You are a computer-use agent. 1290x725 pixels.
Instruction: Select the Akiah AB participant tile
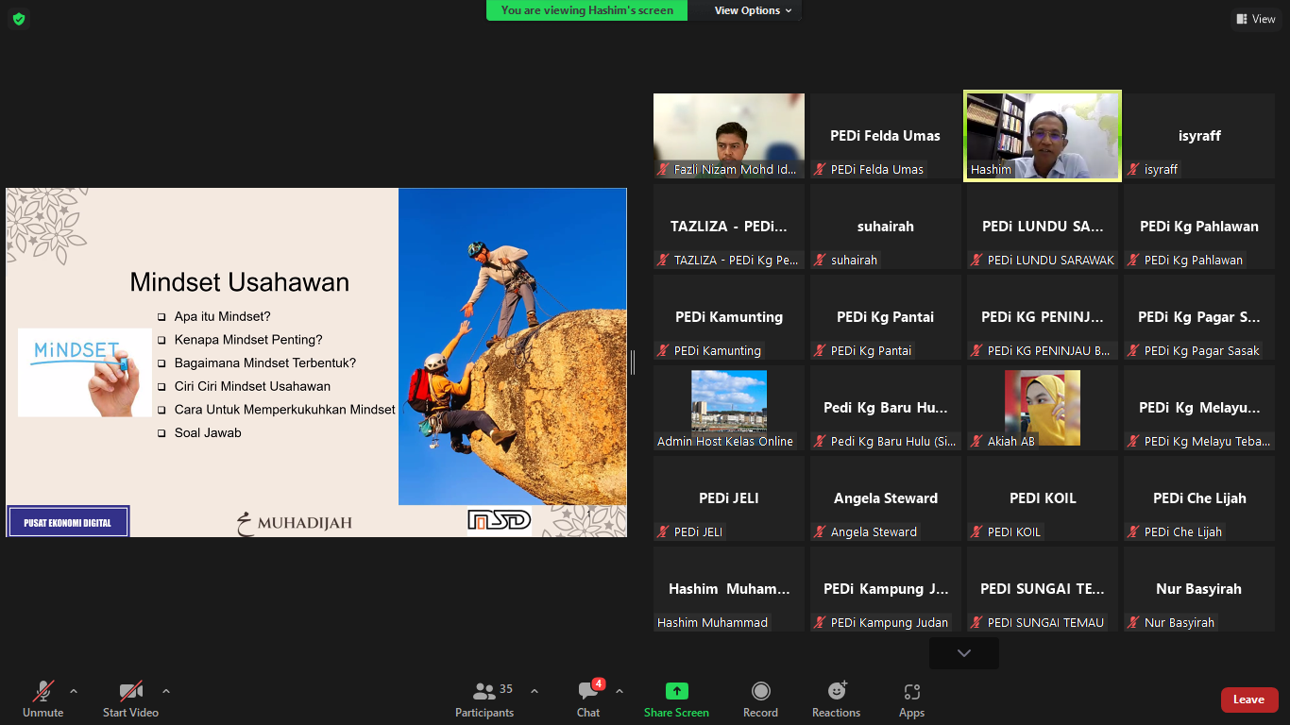click(x=1042, y=408)
